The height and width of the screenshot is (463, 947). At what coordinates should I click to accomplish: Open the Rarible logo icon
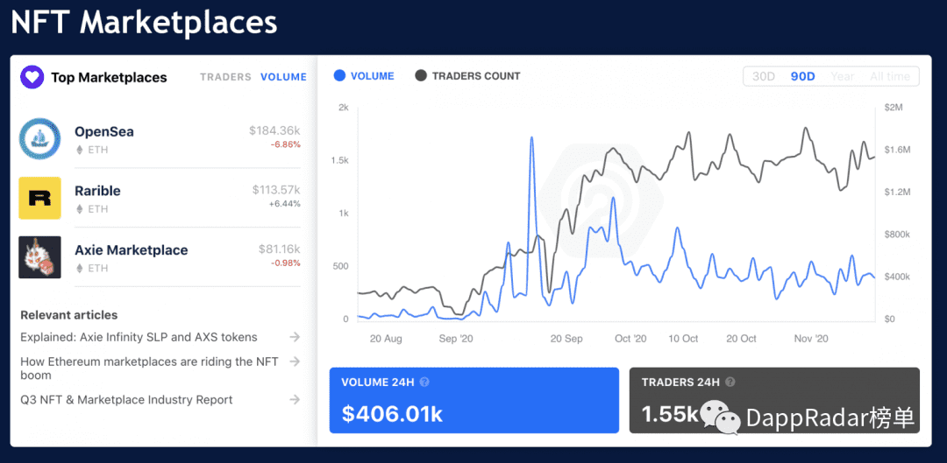pos(39,198)
